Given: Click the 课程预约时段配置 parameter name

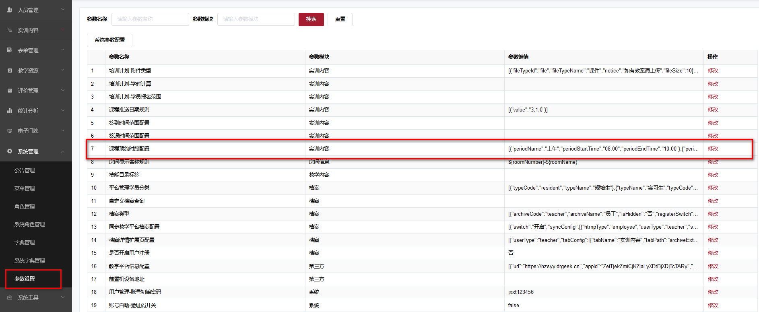Looking at the screenshot, I should (129, 149).
